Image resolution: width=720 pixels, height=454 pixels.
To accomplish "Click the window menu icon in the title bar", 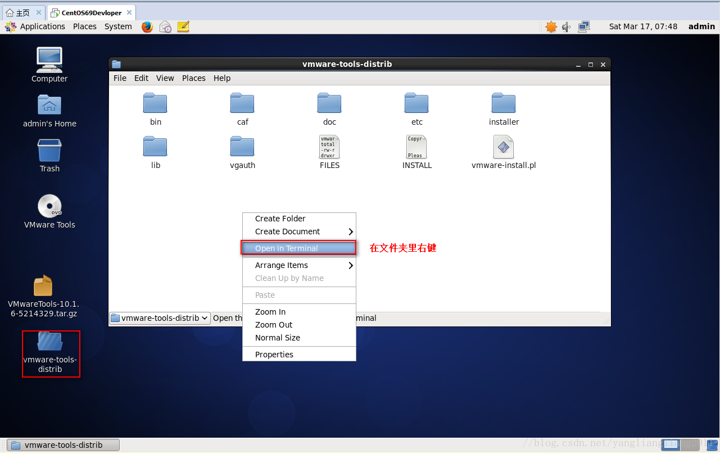I will (116, 64).
